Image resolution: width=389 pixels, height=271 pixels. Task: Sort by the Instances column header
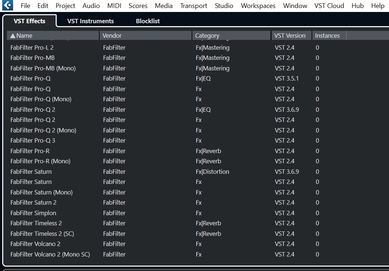coord(329,36)
